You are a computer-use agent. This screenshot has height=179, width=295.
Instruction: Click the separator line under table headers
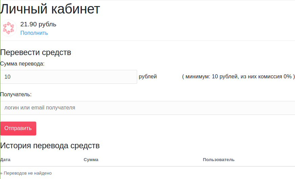point(148,166)
